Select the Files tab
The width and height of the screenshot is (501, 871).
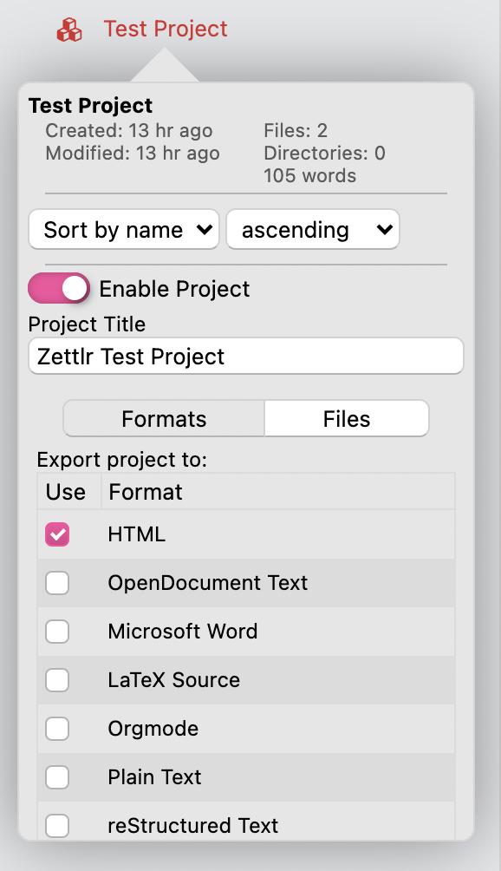(x=346, y=418)
